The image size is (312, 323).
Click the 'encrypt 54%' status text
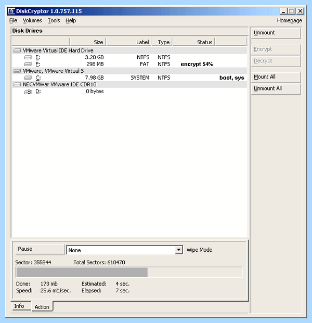[197, 64]
